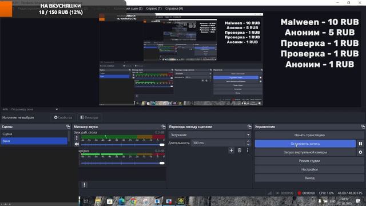Click the 300 ms duration field
This screenshot has width=366, height=206.
[x=218, y=142]
